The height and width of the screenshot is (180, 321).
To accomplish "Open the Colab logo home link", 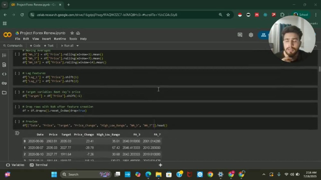I will [7, 35].
